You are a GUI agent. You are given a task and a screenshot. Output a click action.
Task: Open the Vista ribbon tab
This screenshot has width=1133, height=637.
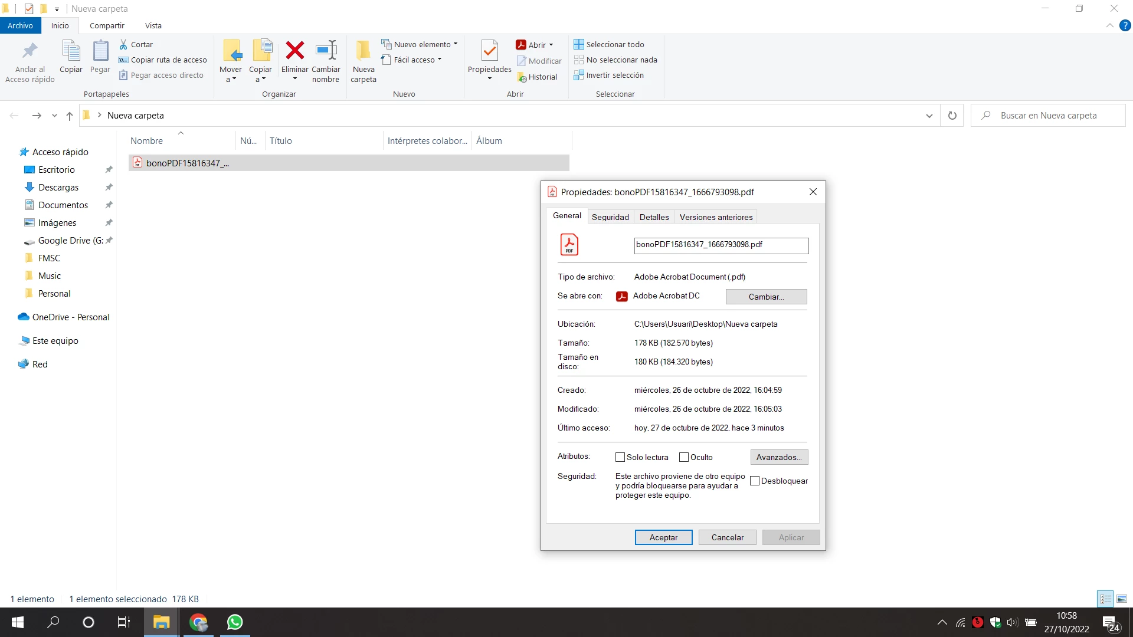tap(153, 25)
